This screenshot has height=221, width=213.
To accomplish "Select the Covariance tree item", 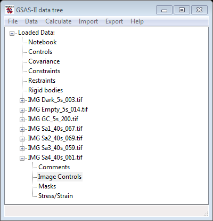I will click(44, 61).
